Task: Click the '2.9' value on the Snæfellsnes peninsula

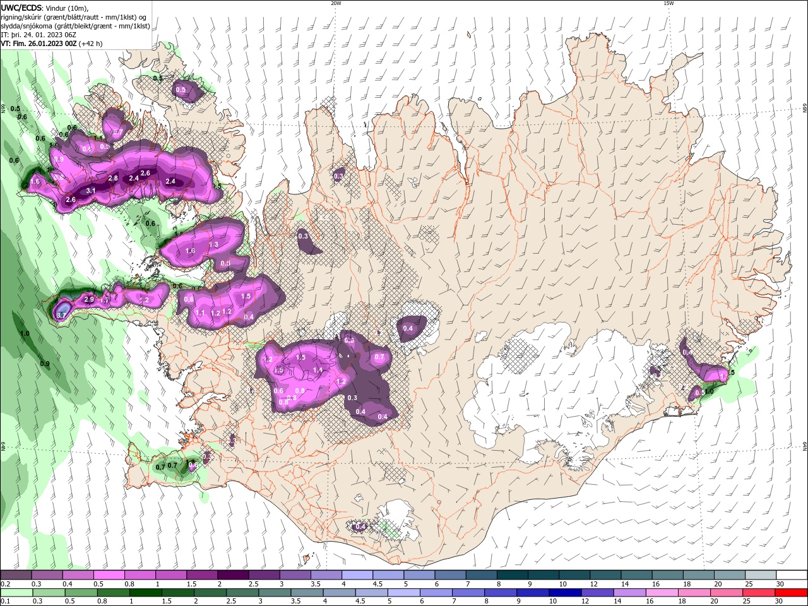Action: coord(89,299)
